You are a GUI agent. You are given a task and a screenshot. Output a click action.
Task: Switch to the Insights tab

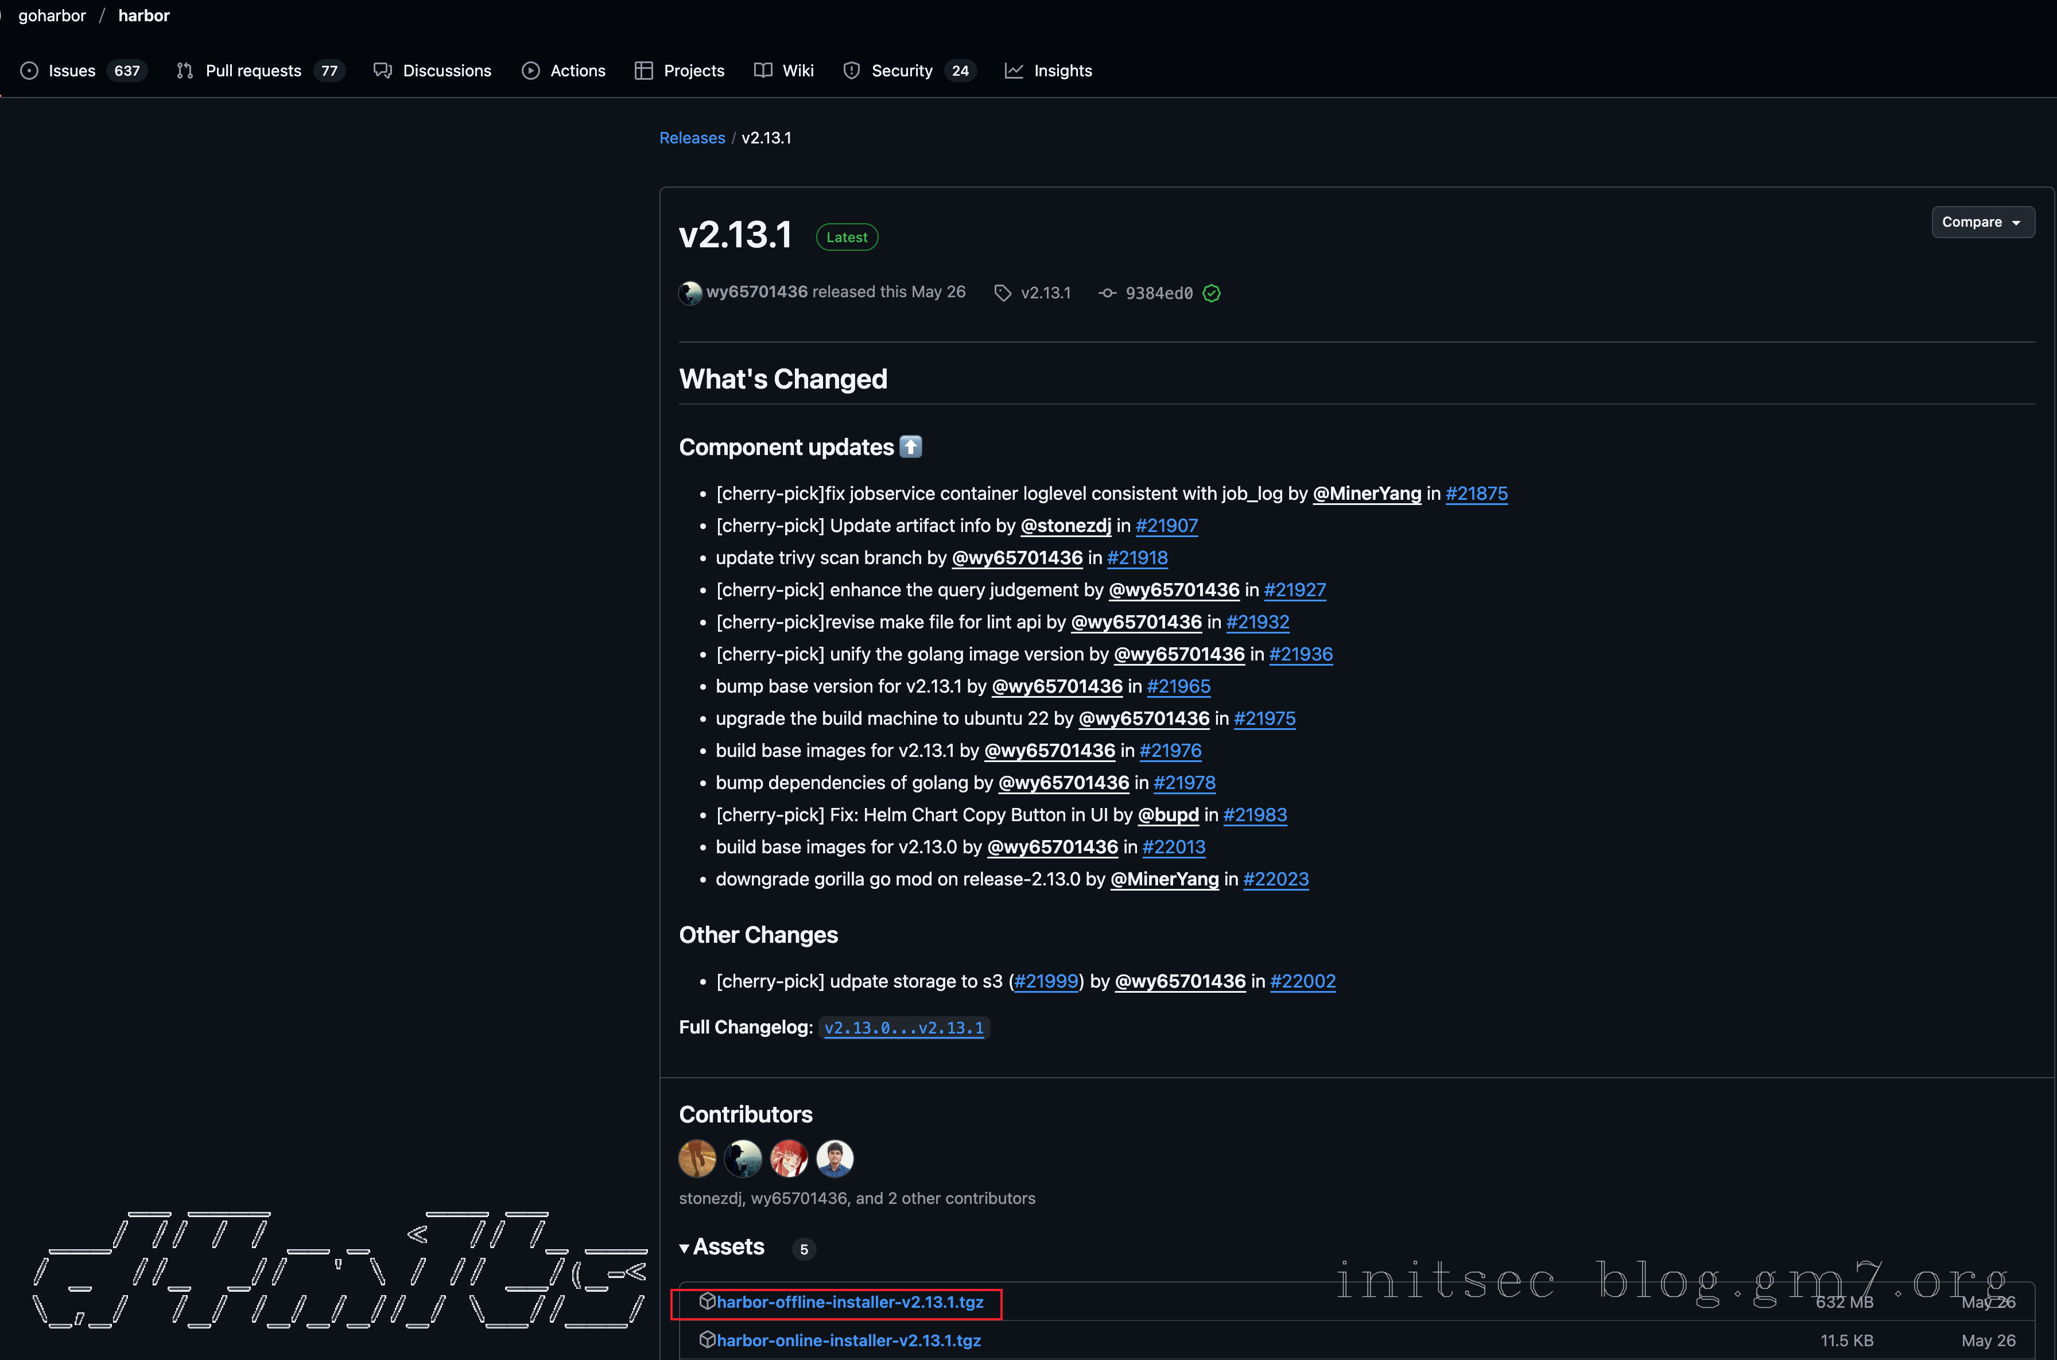point(1062,71)
